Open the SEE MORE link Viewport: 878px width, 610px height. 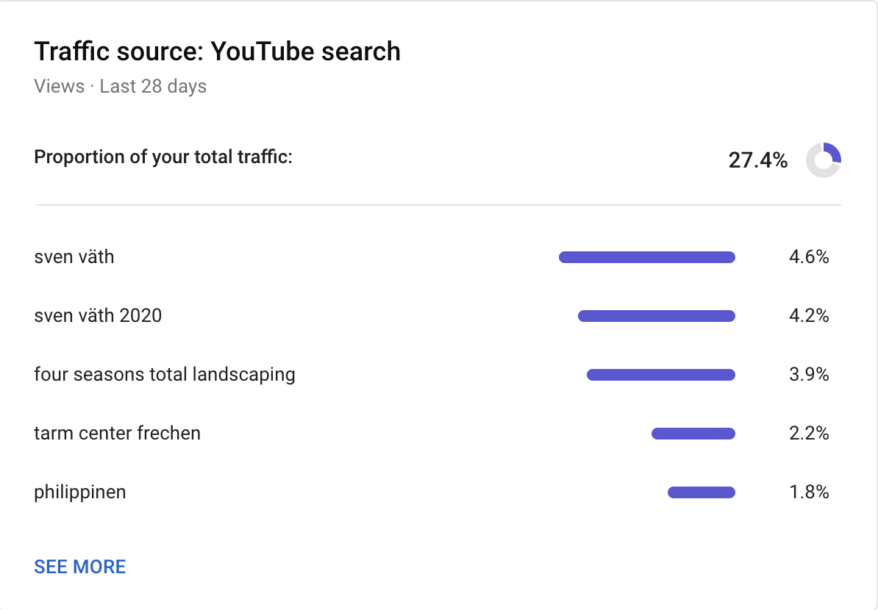[80, 567]
